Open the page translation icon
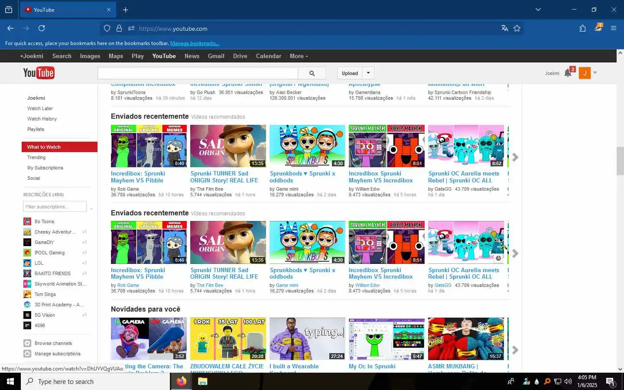The image size is (624, 390). point(504,28)
